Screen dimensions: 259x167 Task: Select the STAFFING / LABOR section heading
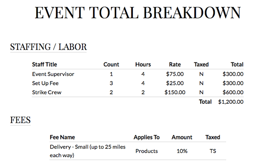48,47
